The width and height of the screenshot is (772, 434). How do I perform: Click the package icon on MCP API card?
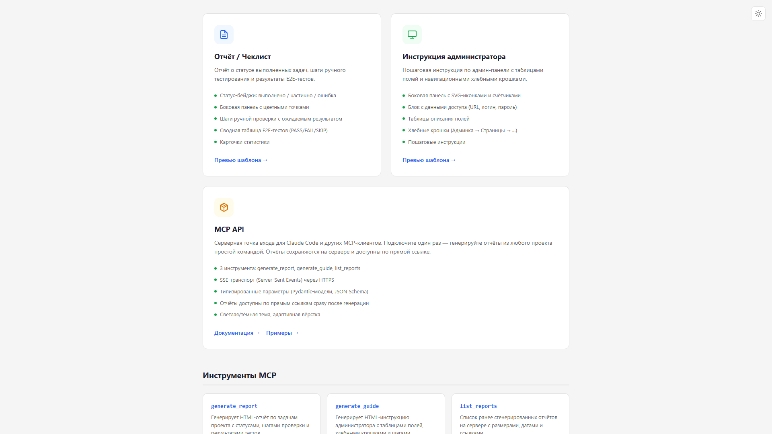tap(224, 207)
